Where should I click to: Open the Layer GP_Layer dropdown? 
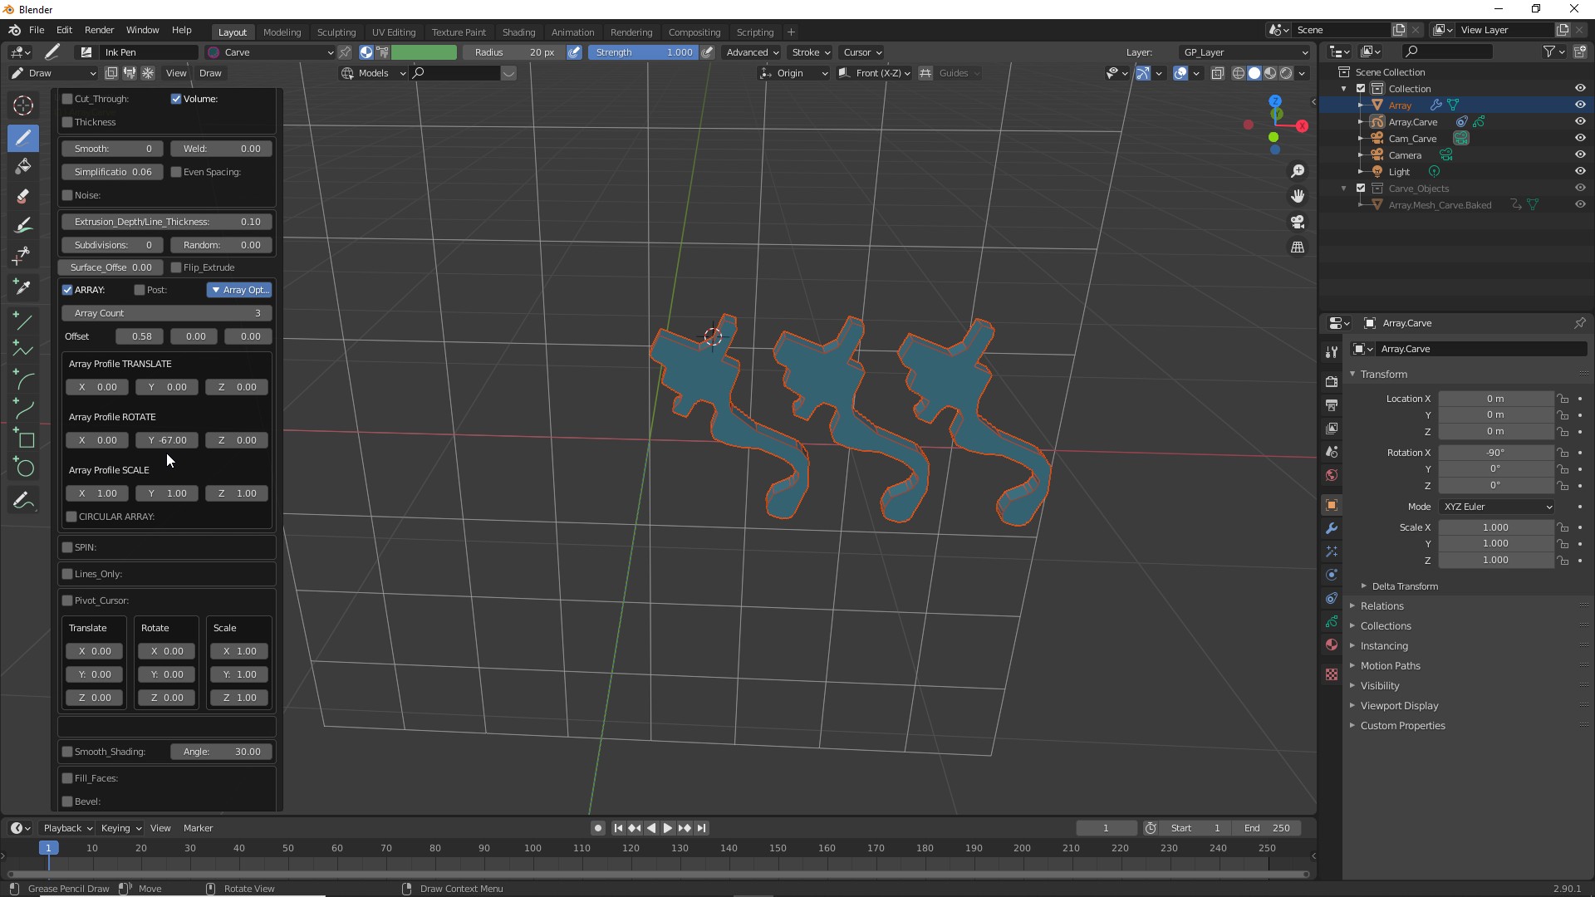pyautogui.click(x=1244, y=52)
